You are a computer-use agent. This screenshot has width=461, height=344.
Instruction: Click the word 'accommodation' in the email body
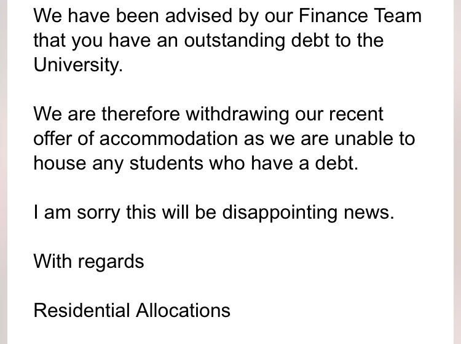coord(168,138)
